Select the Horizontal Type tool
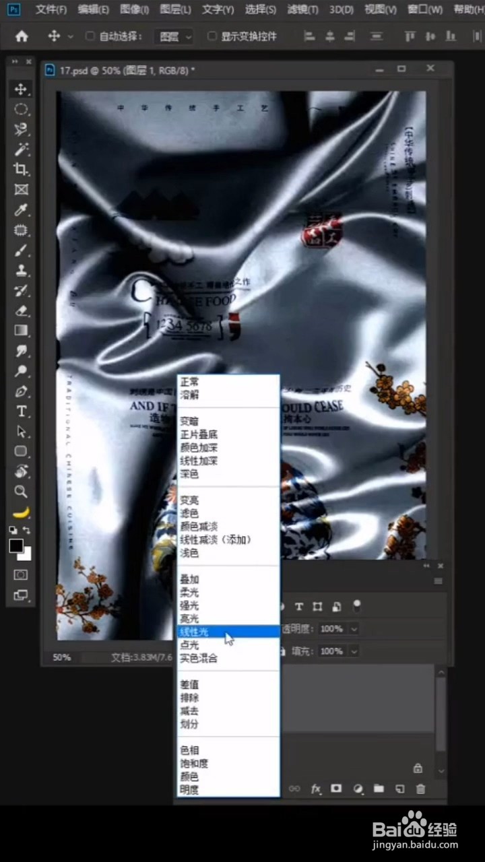 click(22, 411)
